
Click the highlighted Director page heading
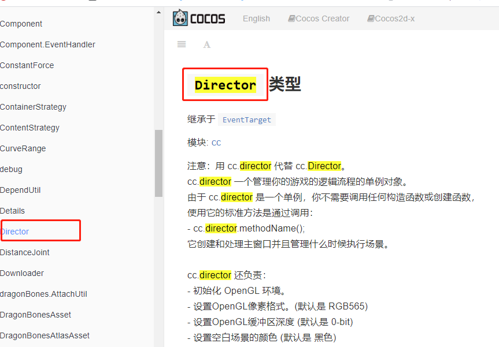226,85
